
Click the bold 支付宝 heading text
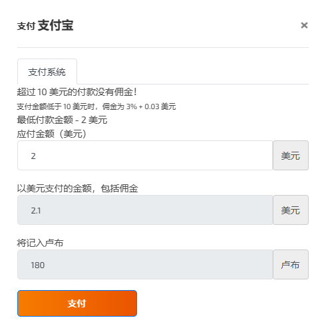[55, 25]
